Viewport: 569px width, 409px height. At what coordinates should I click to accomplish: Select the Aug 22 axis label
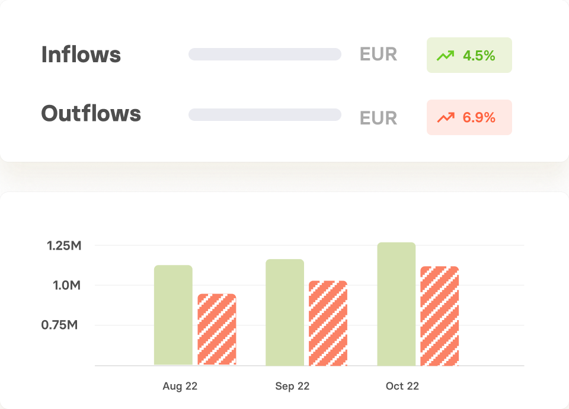point(180,386)
